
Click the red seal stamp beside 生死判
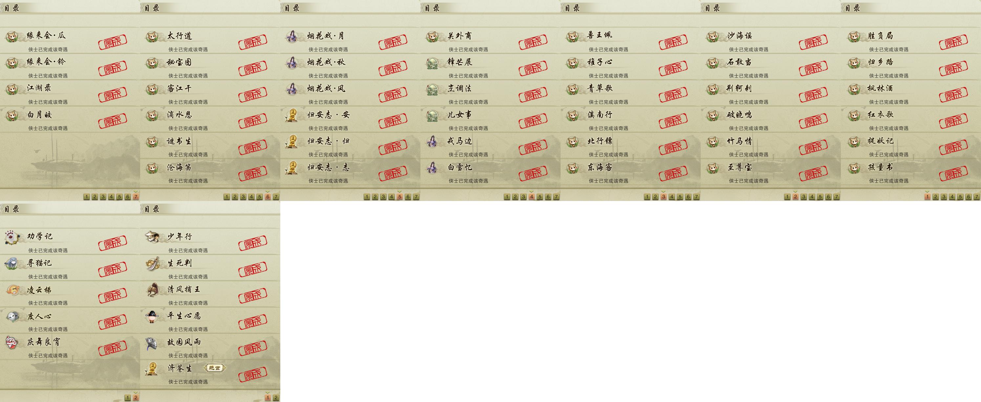[x=253, y=269]
